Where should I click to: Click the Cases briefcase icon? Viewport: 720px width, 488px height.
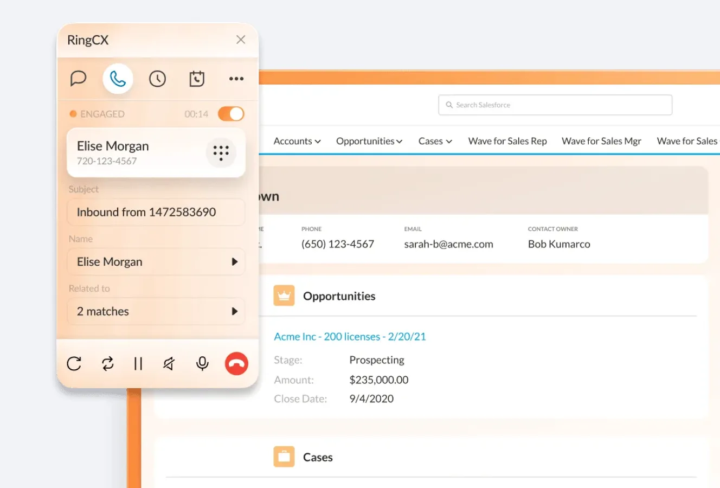(284, 457)
